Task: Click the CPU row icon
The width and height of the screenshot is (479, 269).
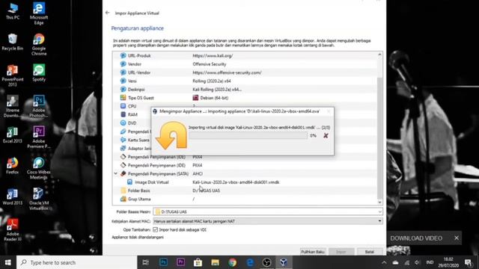Action: pos(123,106)
